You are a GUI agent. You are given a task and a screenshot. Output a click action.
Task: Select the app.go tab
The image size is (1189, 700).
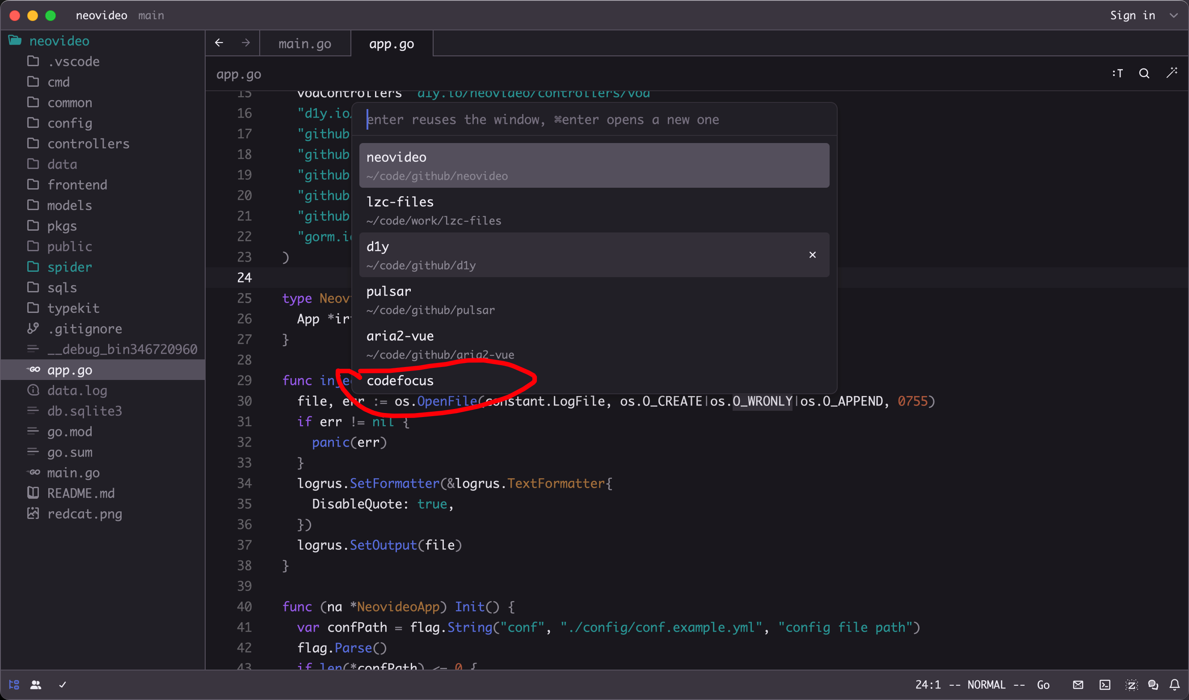[392, 43]
